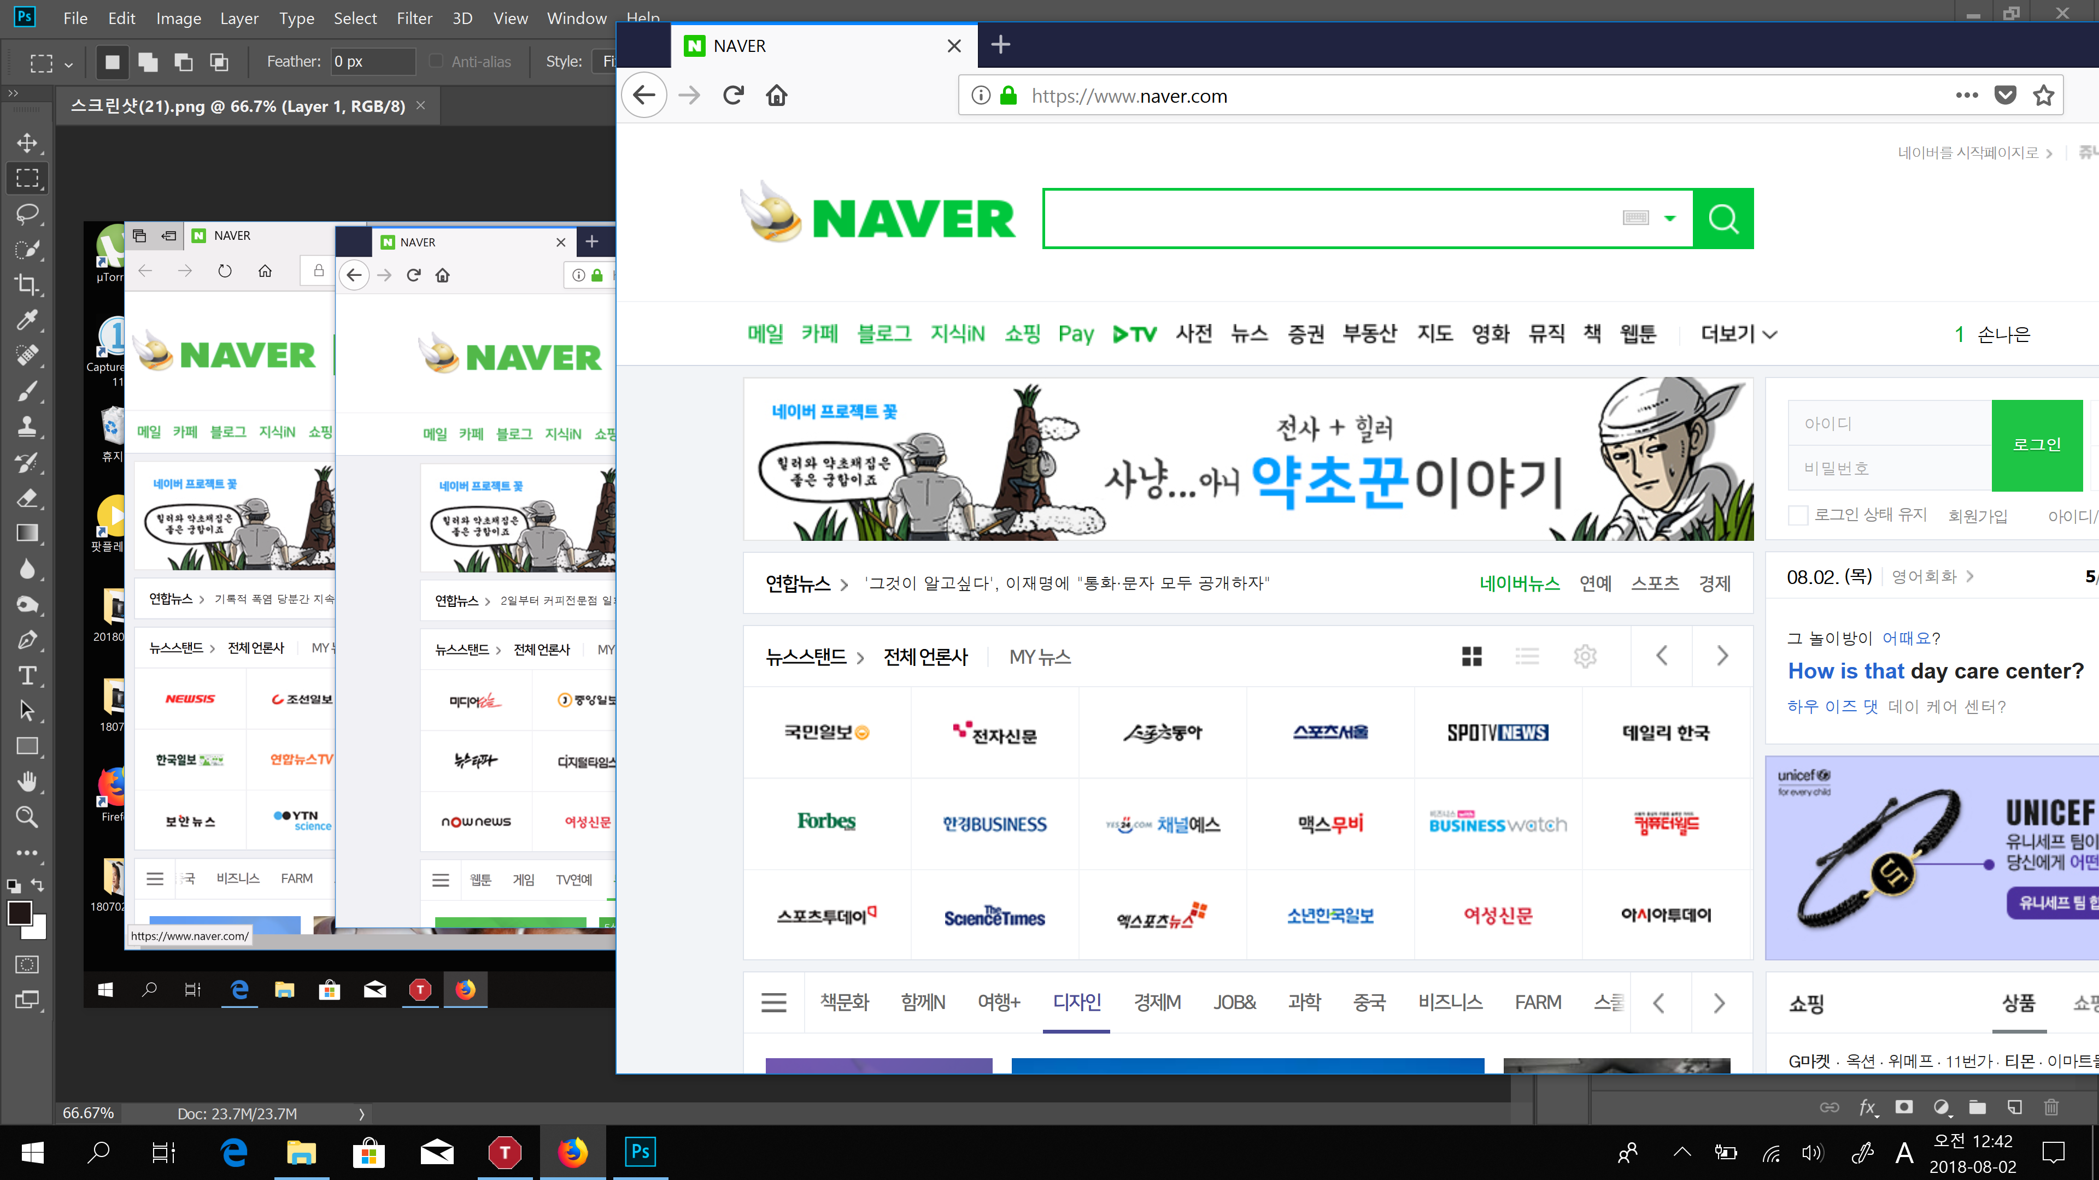Click Add to selection mode icon
The height and width of the screenshot is (1180, 2099).
coord(148,62)
